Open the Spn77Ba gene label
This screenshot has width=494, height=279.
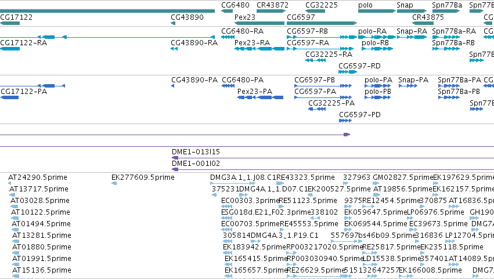[x=447, y=5]
